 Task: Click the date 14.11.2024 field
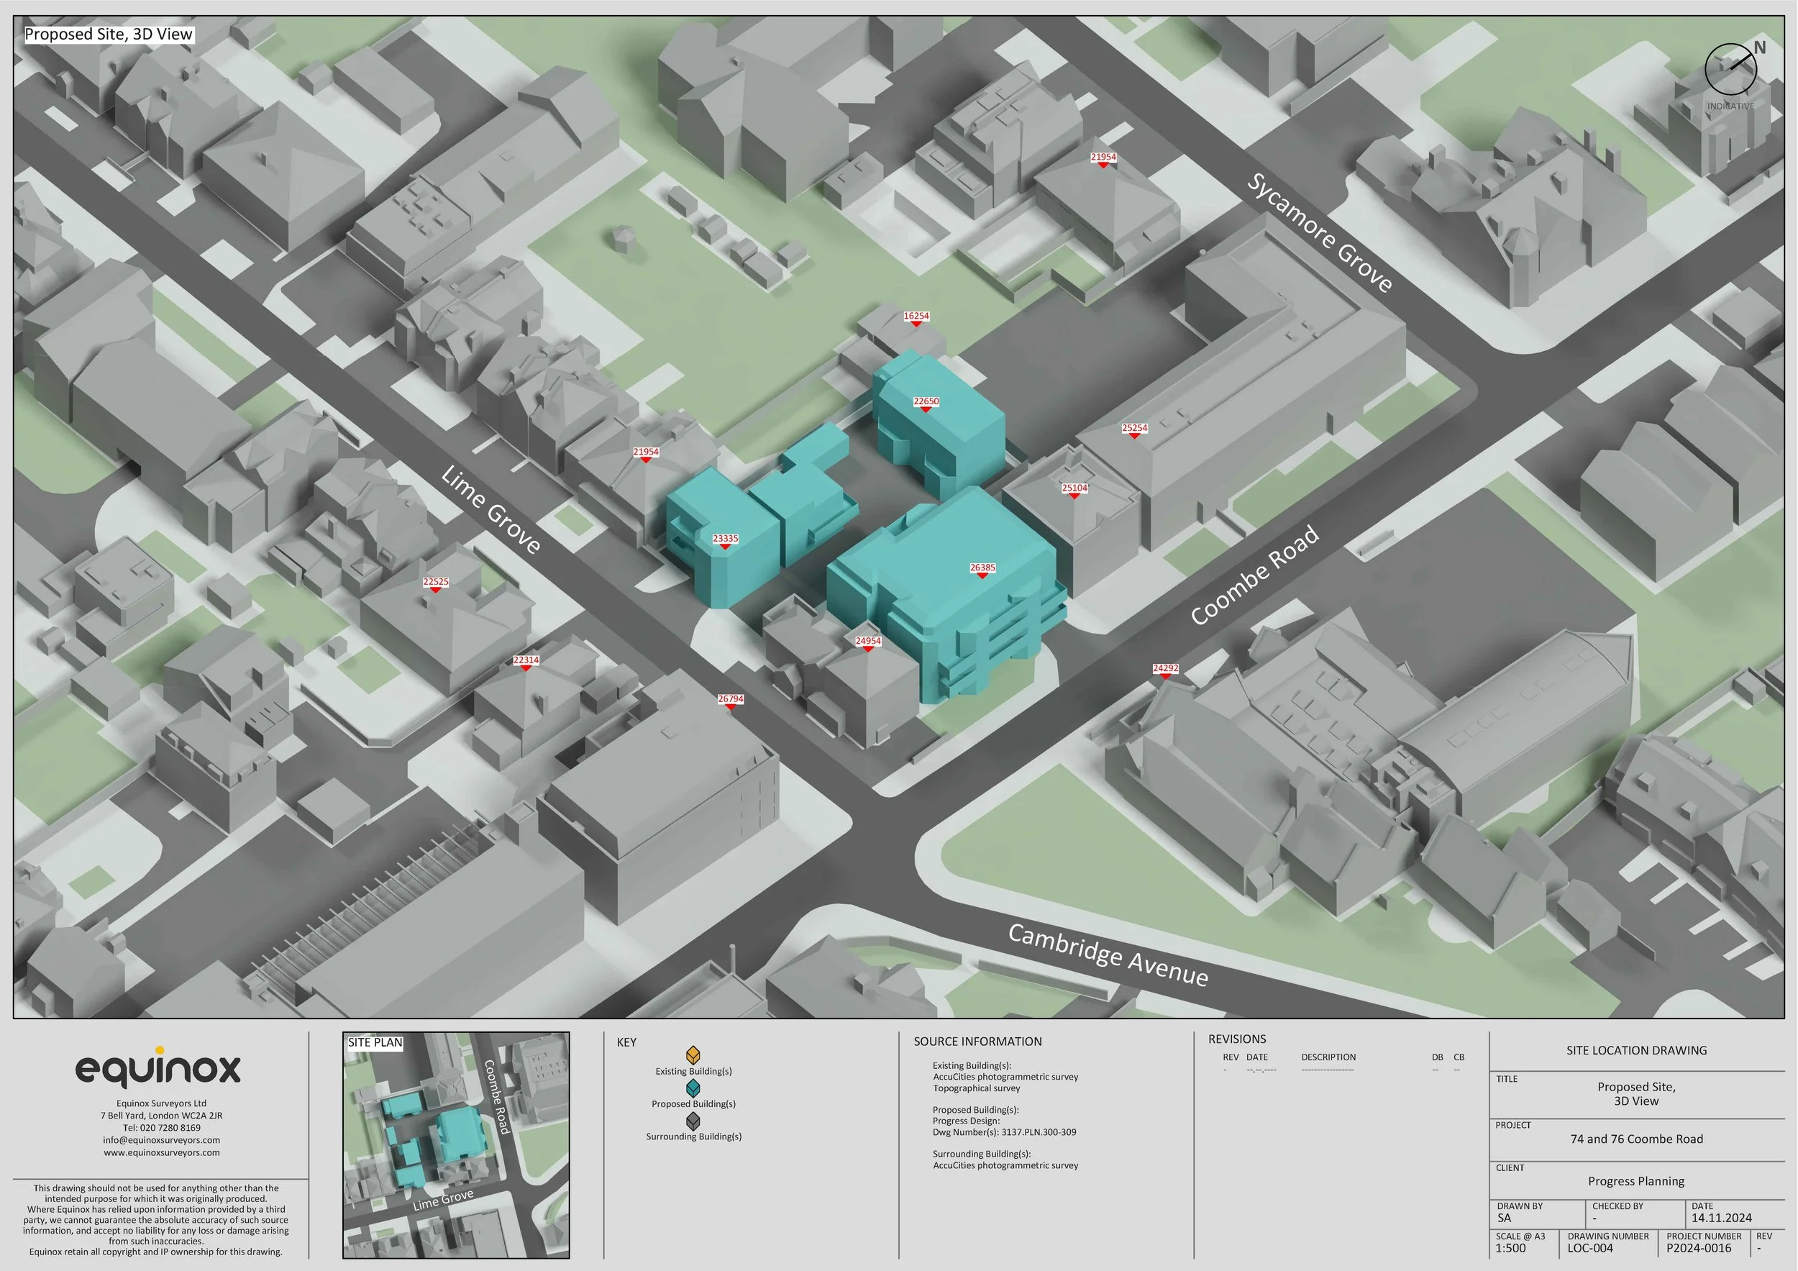[1721, 1218]
